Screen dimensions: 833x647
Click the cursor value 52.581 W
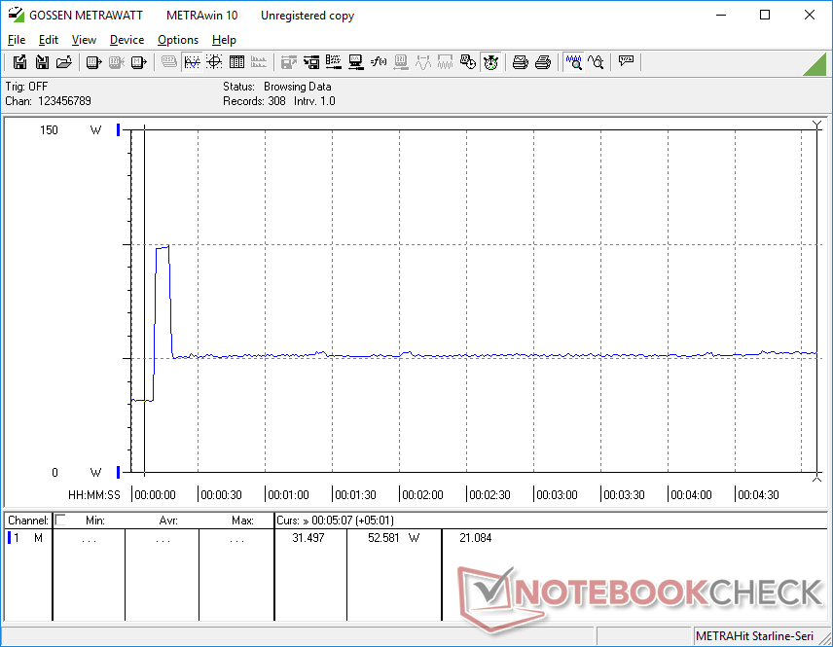[393, 538]
